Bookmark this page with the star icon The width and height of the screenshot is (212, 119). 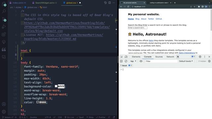pyautogui.click(x=194, y=7)
